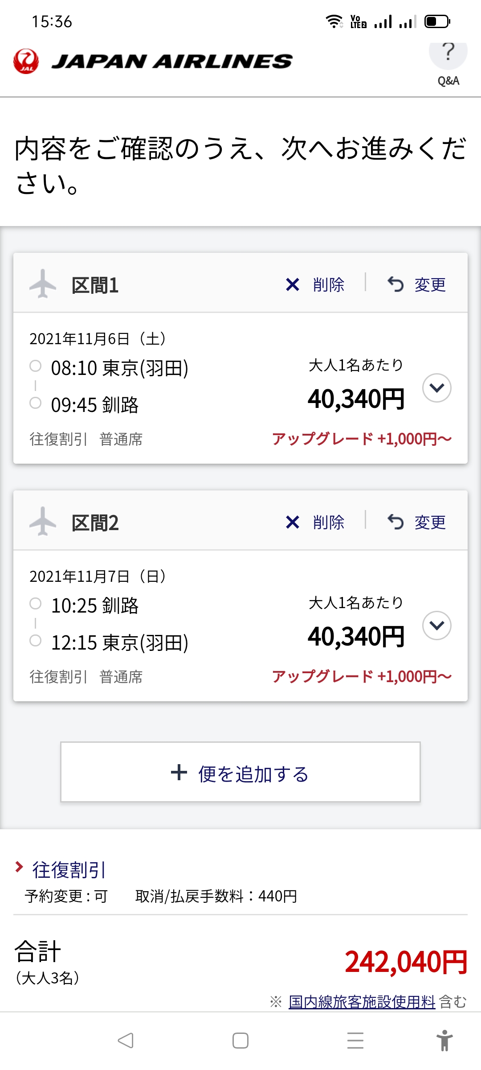Click the X delete icon for 区間1
This screenshot has width=481, height=1070.
tap(293, 284)
